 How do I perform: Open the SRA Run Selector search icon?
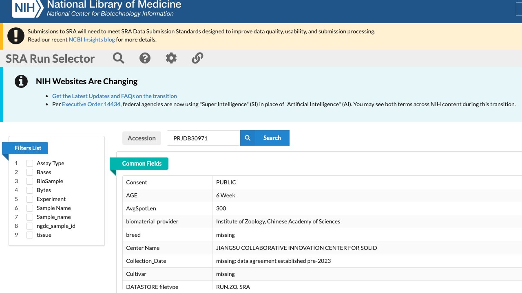[119, 58]
